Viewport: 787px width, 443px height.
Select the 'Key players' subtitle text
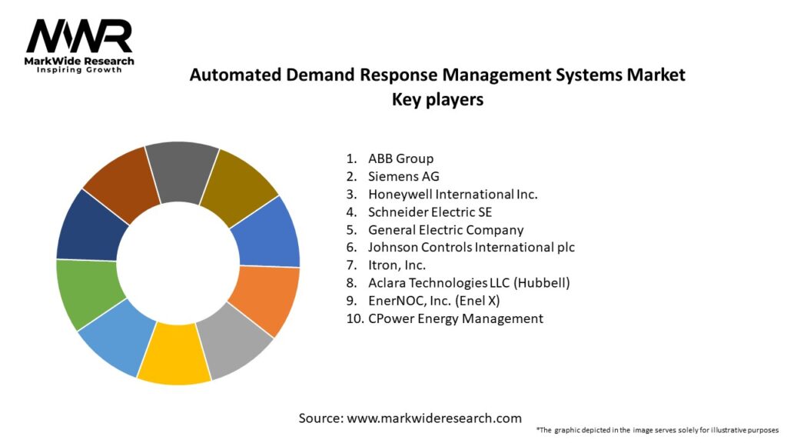pos(437,99)
